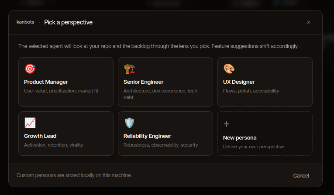Click 'Activation, retention, virality' description
334x195 pixels.
(53, 145)
